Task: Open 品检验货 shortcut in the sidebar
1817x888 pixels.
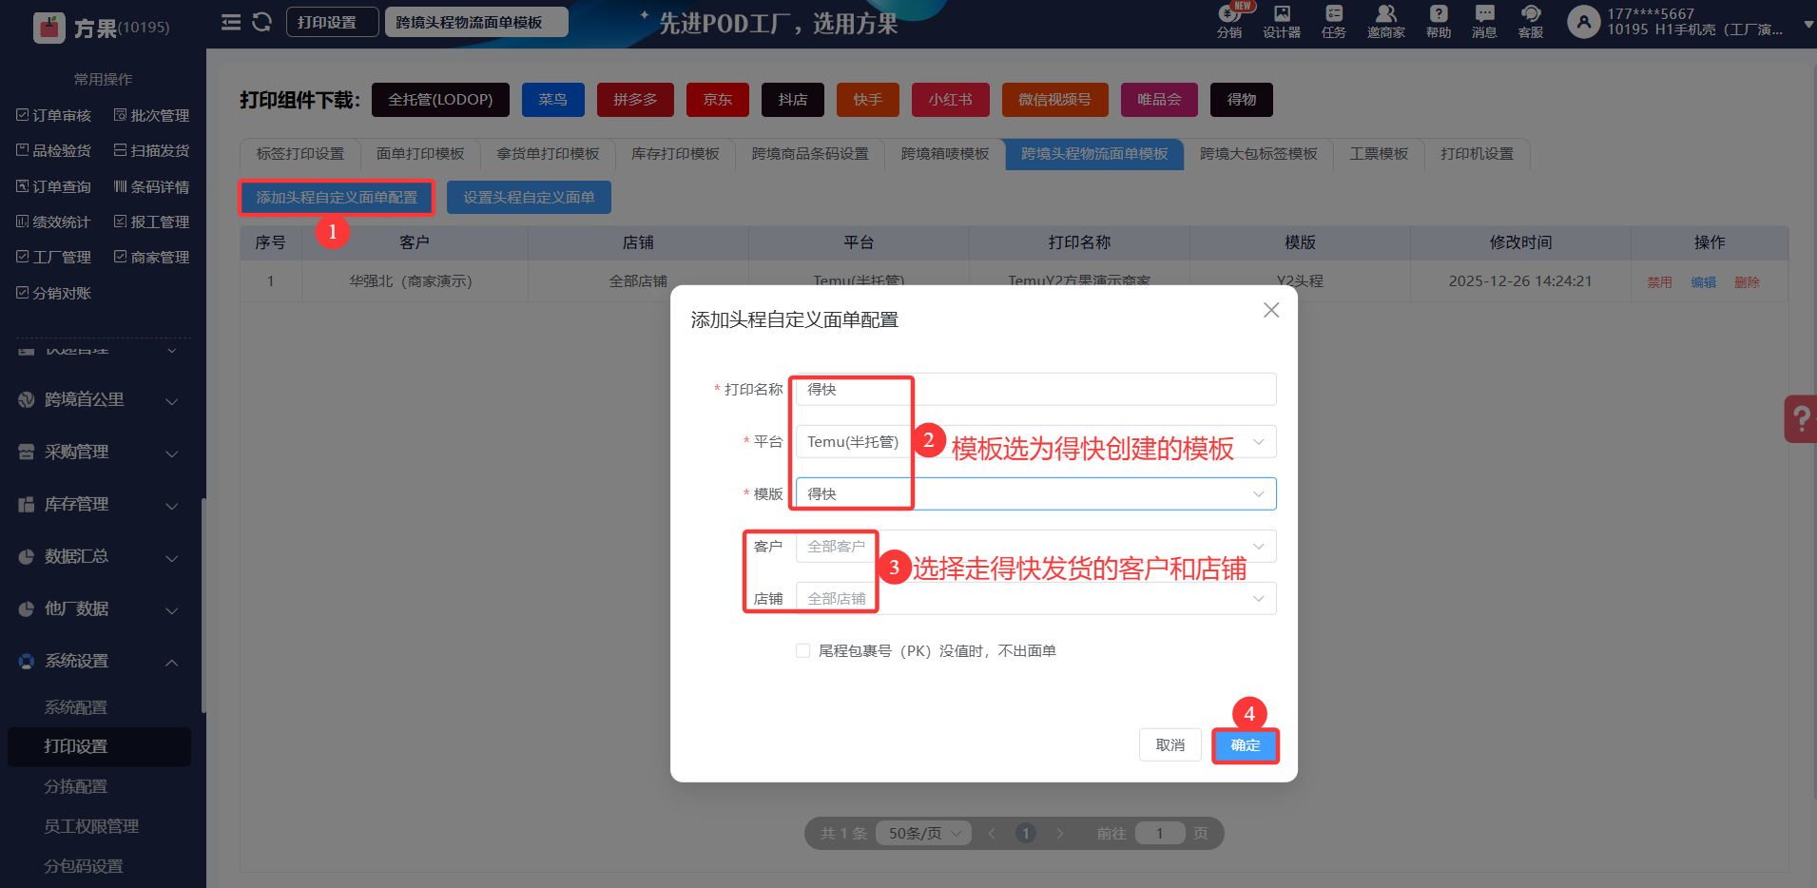Action: [x=54, y=150]
